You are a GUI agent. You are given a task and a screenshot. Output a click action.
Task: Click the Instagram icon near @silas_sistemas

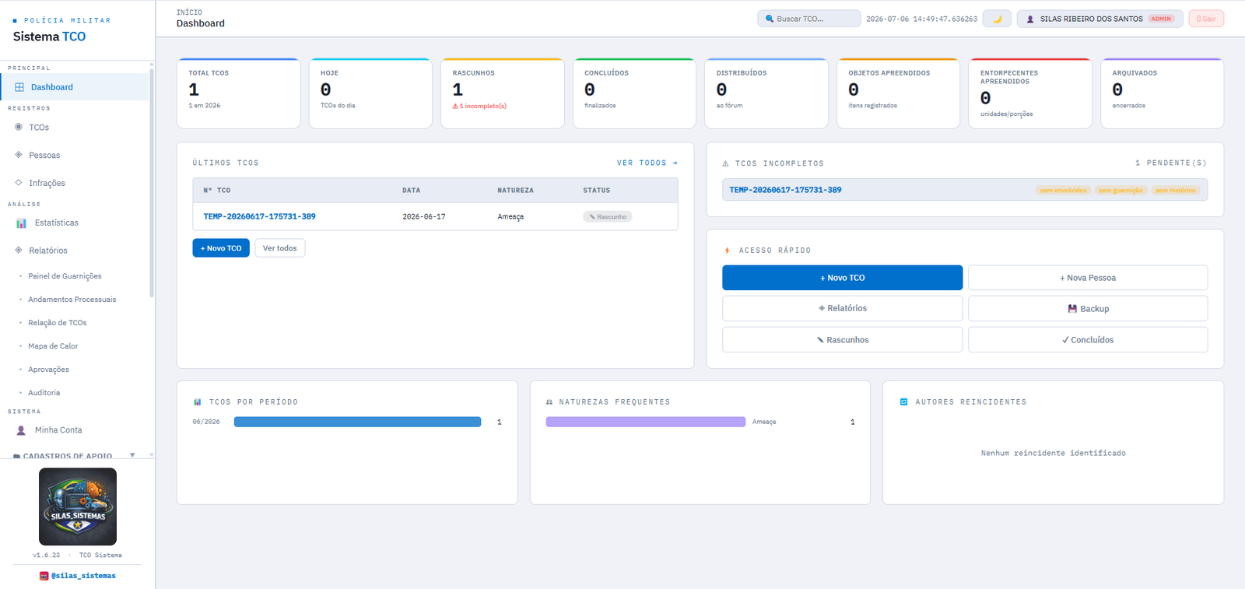[x=44, y=576]
